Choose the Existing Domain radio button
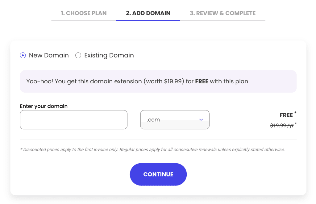316x204 pixels. coord(78,56)
